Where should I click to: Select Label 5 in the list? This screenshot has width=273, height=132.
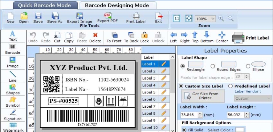[150, 92]
